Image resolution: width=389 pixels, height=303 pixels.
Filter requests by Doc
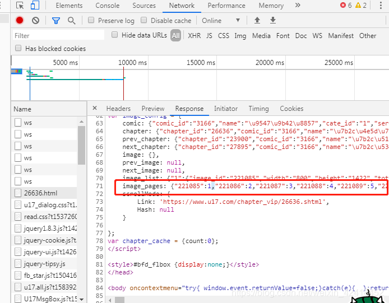pos(301,36)
